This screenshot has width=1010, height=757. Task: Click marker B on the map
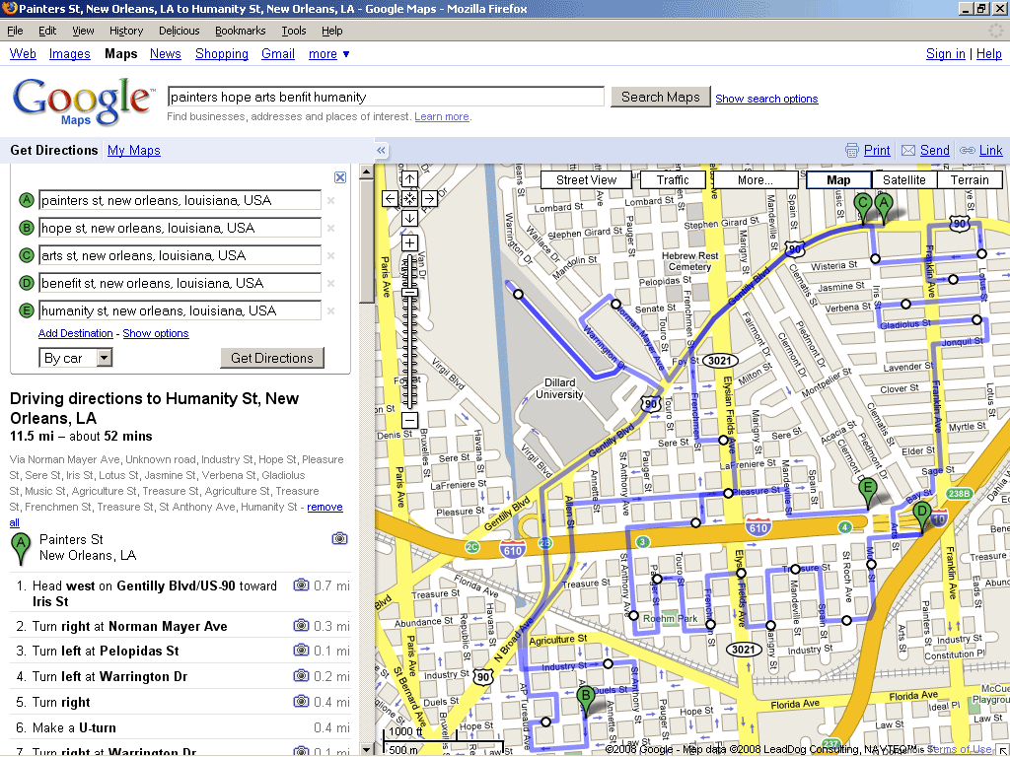(586, 701)
